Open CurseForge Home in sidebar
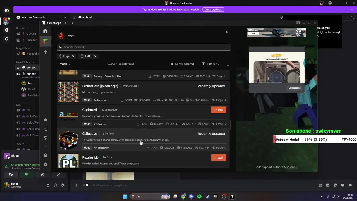Image resolution: width=357 pixels, height=201 pixels. coord(45,31)
